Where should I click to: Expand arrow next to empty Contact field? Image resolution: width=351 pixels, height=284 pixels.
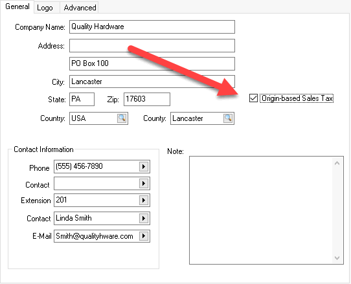pyautogui.click(x=144, y=183)
